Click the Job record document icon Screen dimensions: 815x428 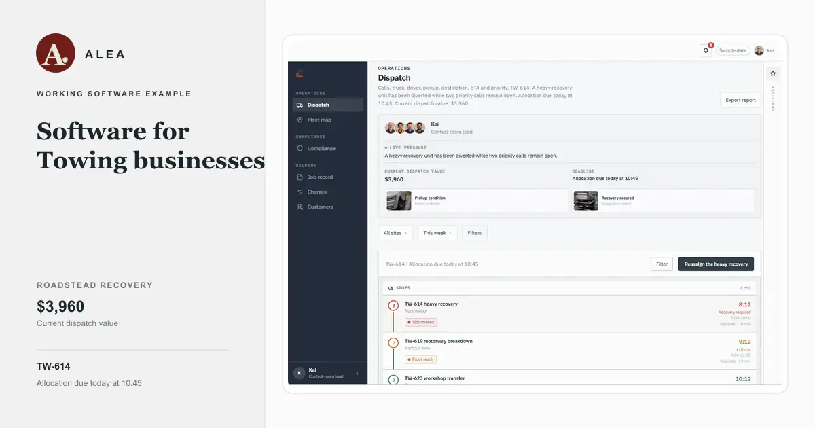click(300, 177)
